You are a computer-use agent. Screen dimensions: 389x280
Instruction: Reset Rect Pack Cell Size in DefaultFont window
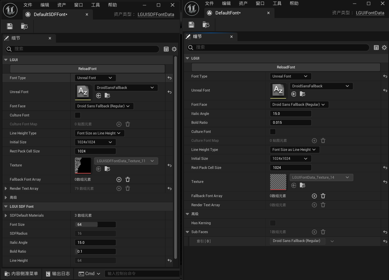[385, 168]
